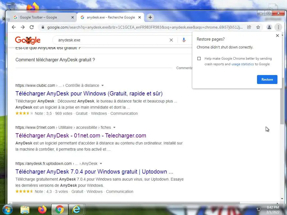Open Télécharger AnyDesk - 01net.com result
This screenshot has width=287, height=215.
click(x=81, y=136)
